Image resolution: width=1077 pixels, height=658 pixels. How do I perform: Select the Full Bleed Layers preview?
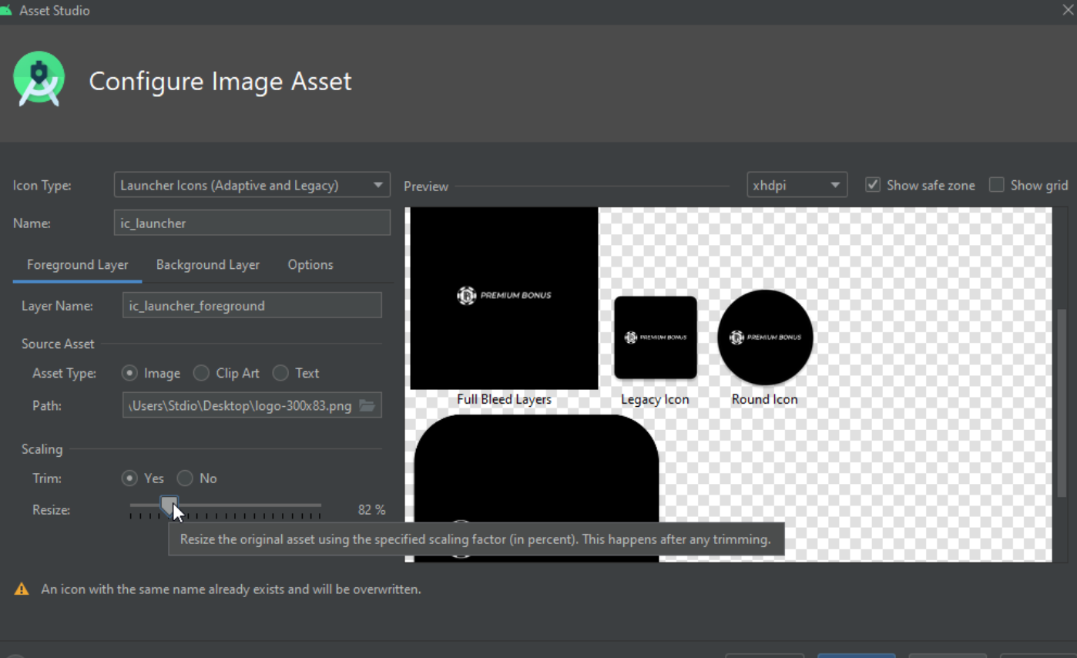point(504,298)
